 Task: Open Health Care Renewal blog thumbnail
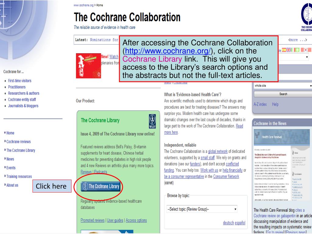282,165
